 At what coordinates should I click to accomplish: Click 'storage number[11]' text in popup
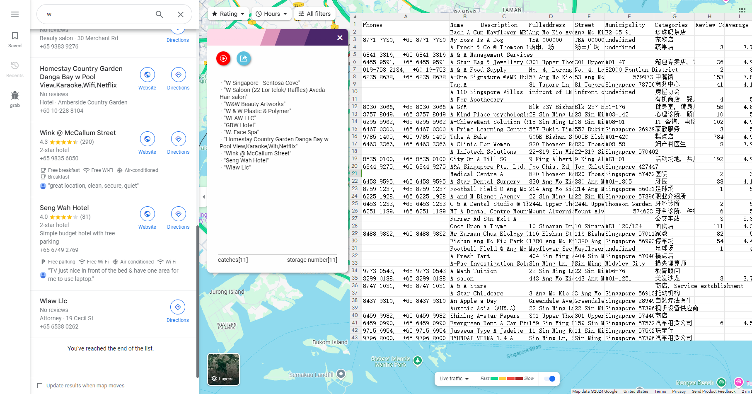pos(312,260)
